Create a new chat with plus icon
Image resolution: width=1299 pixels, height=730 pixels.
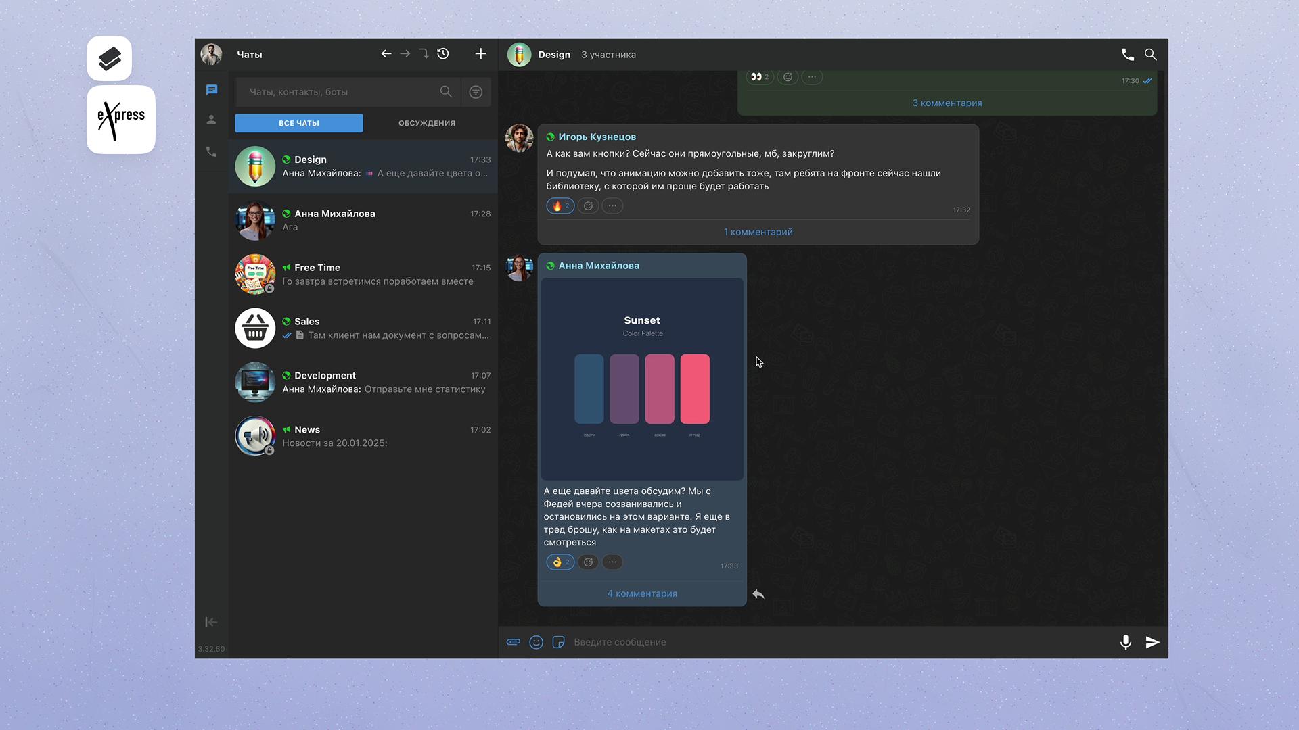(x=480, y=54)
